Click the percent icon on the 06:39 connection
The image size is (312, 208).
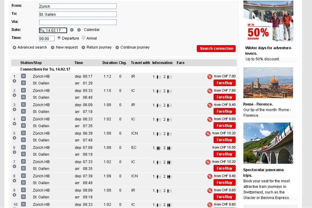pos(208,134)
